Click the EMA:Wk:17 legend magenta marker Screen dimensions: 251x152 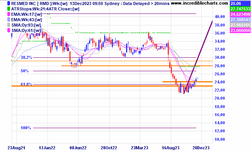8,14
